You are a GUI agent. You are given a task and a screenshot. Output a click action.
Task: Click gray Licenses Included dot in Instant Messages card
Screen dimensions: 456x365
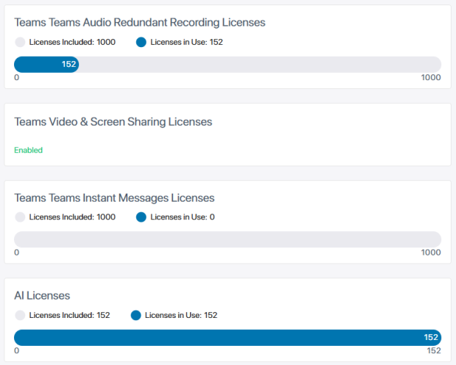[20, 217]
